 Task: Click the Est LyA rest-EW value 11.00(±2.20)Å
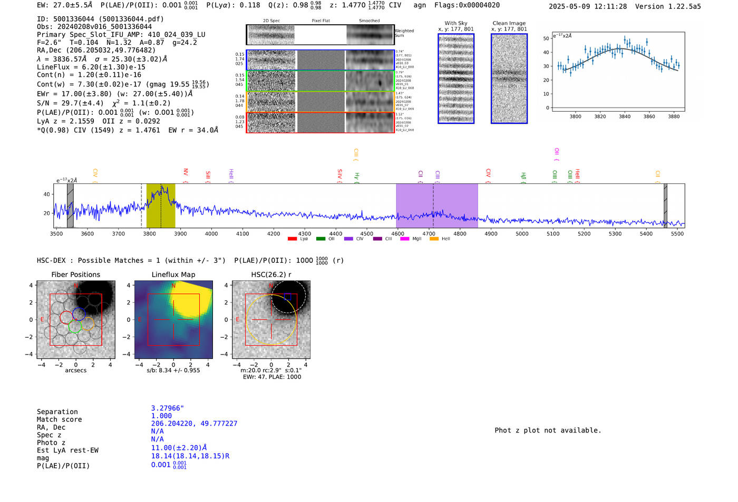(x=179, y=448)
